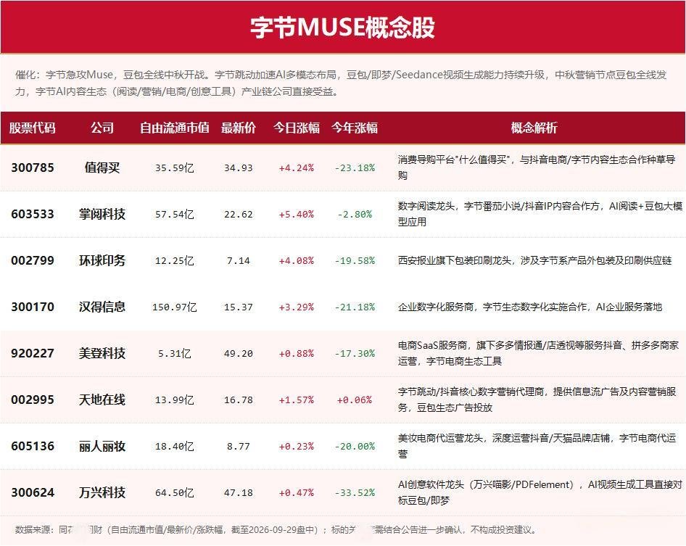Click today's change +3.29%
Screen dimensions: 686x546
(x=296, y=307)
